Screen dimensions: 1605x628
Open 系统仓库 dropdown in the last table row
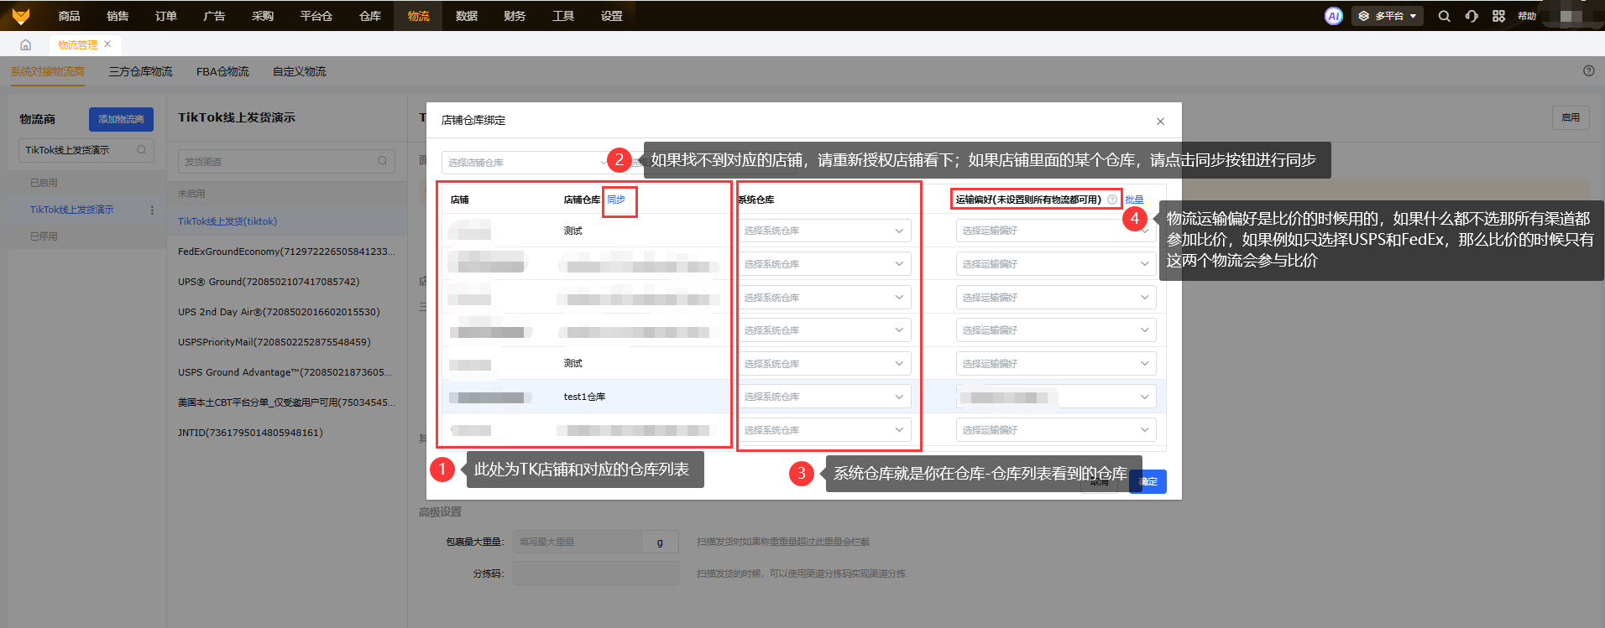[823, 430]
